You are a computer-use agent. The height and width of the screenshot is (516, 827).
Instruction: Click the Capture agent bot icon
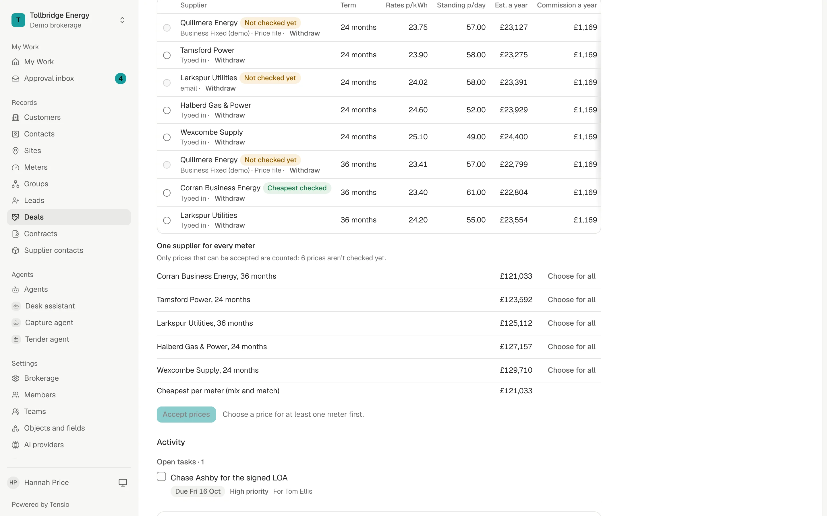16,323
